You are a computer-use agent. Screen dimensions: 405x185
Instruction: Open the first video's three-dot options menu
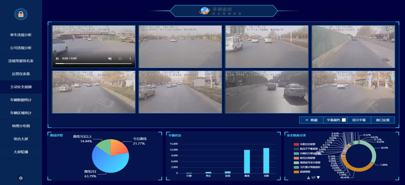130,59
